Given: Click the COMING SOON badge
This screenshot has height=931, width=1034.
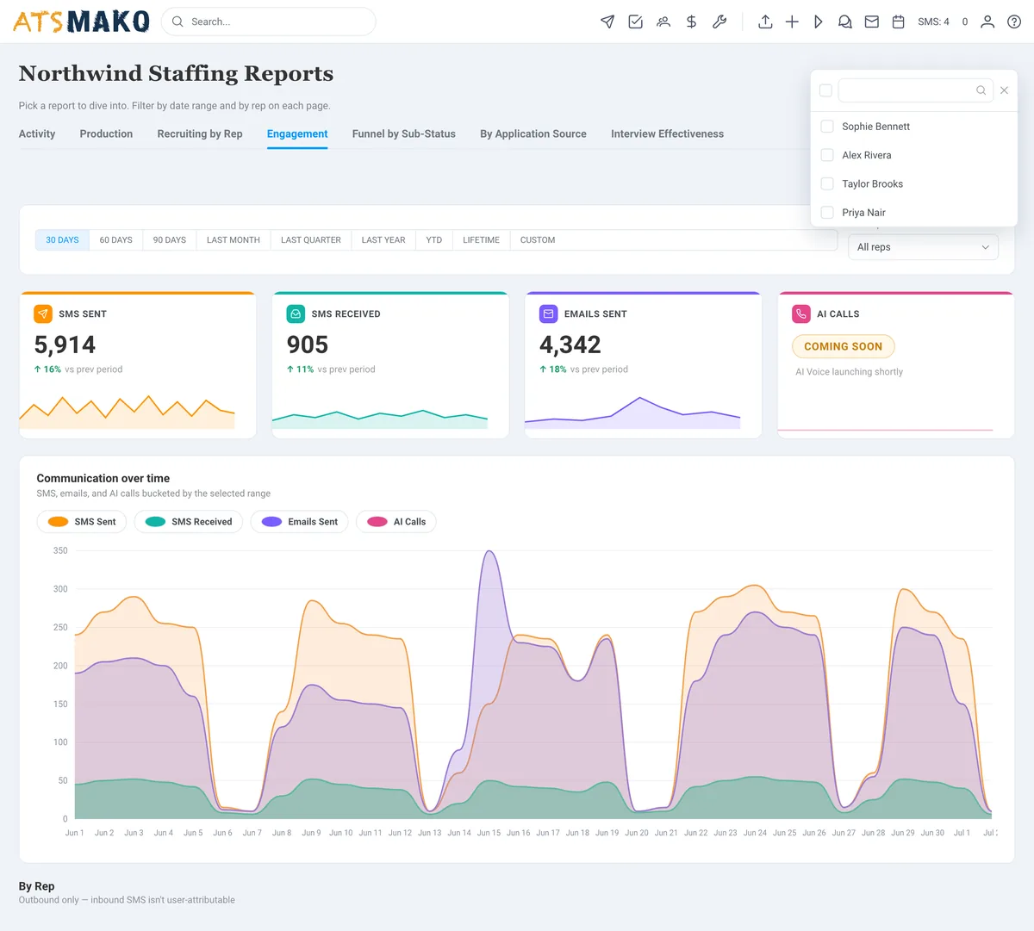Looking at the screenshot, I should coord(844,346).
